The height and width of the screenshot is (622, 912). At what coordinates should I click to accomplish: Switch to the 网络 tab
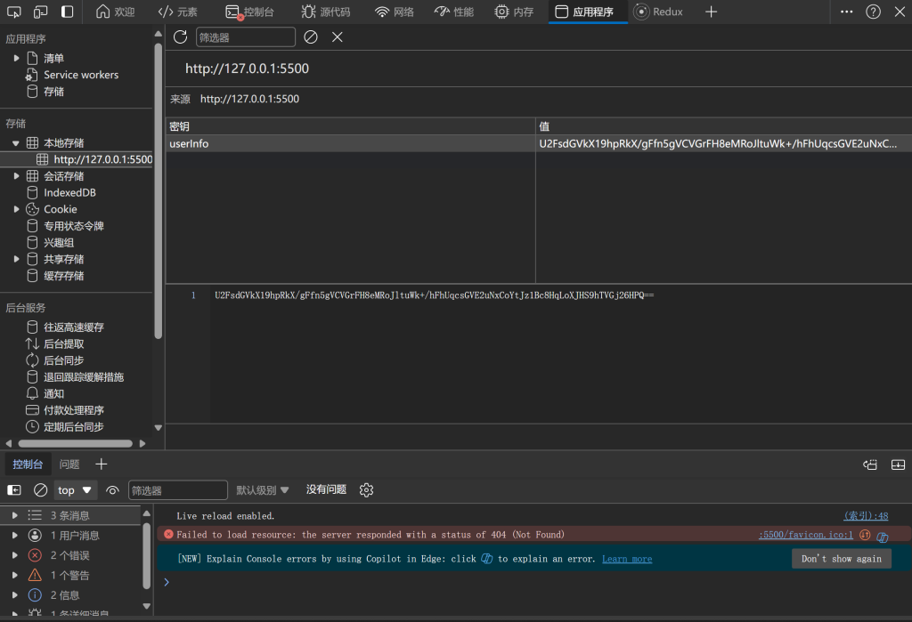pos(394,12)
